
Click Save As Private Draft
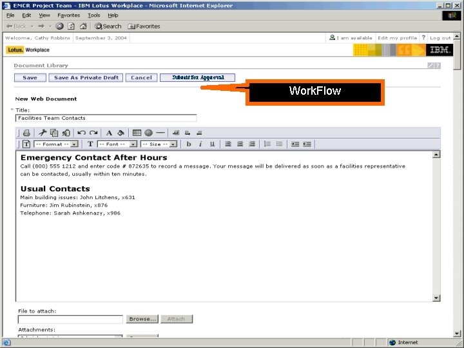[x=86, y=77]
